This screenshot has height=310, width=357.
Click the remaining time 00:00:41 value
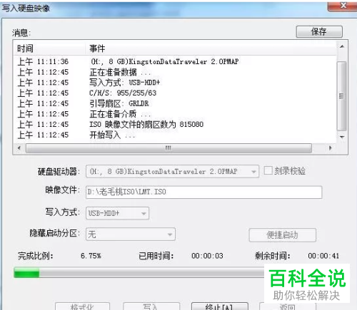coord(323,256)
